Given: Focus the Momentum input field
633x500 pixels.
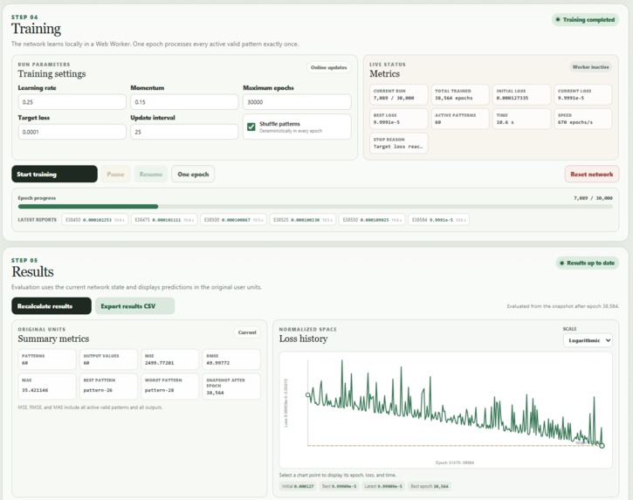Looking at the screenshot, I should point(184,102).
